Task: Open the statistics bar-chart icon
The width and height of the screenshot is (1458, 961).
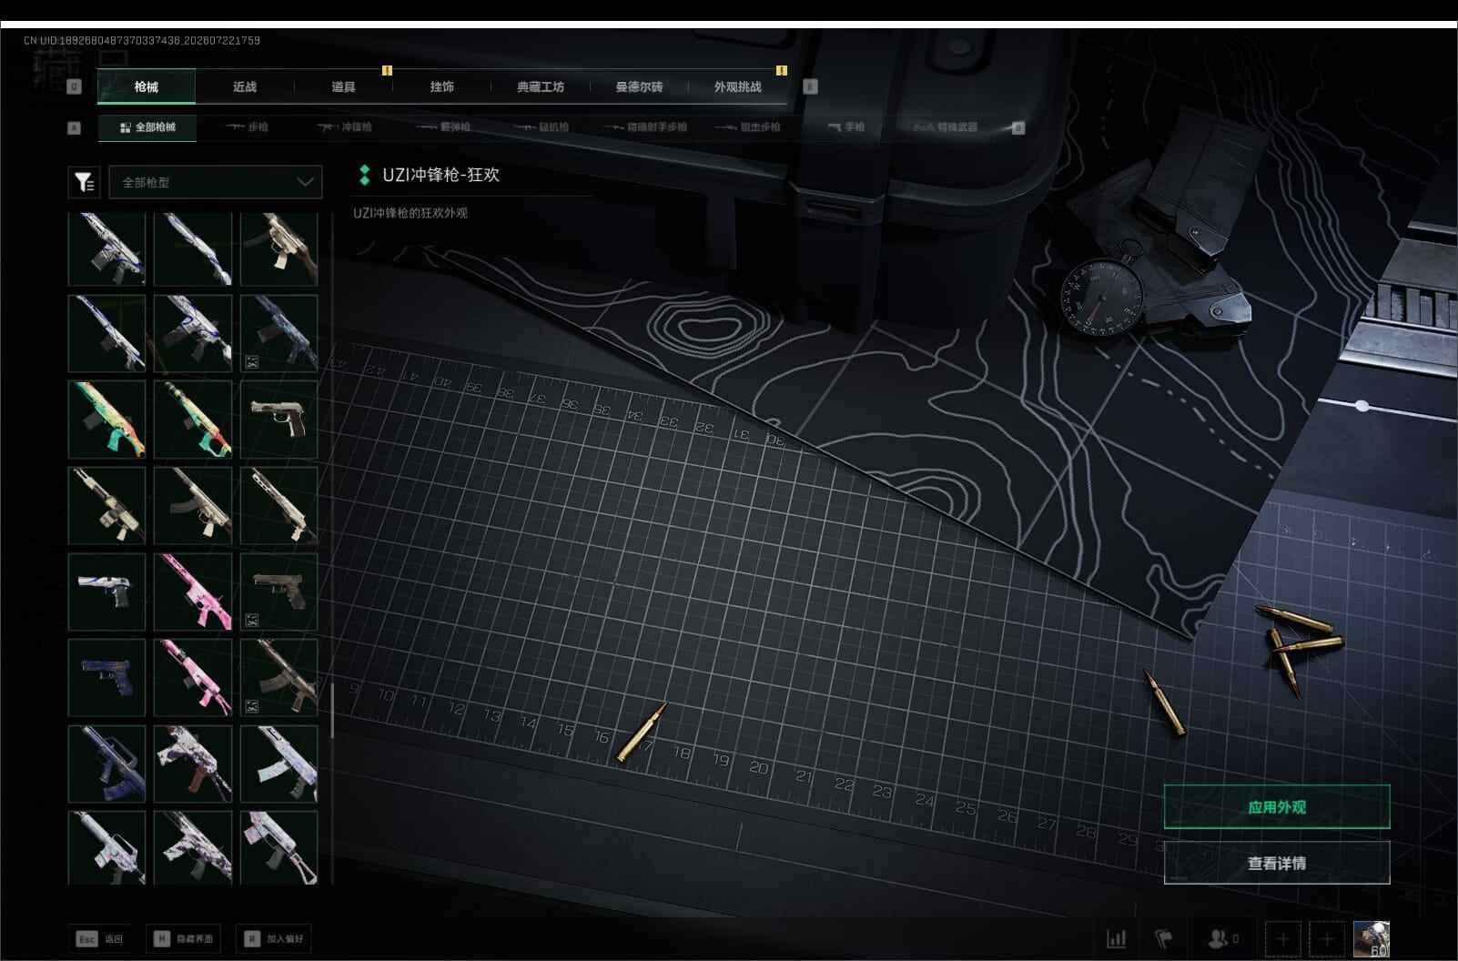Action: pos(1116,938)
